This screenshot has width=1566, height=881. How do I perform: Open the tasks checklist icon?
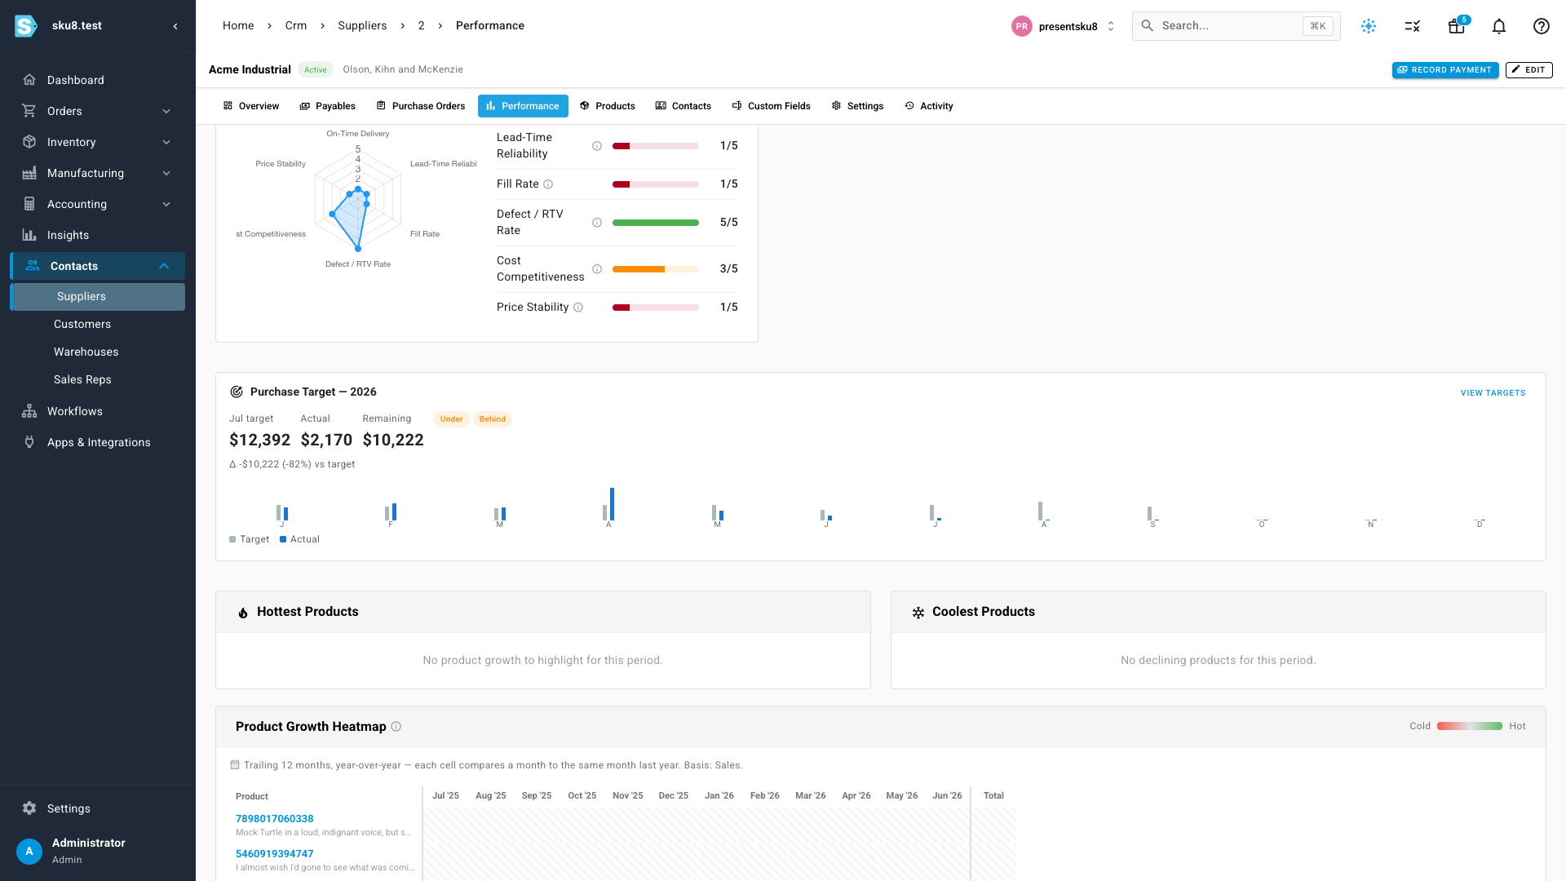coord(1413,26)
